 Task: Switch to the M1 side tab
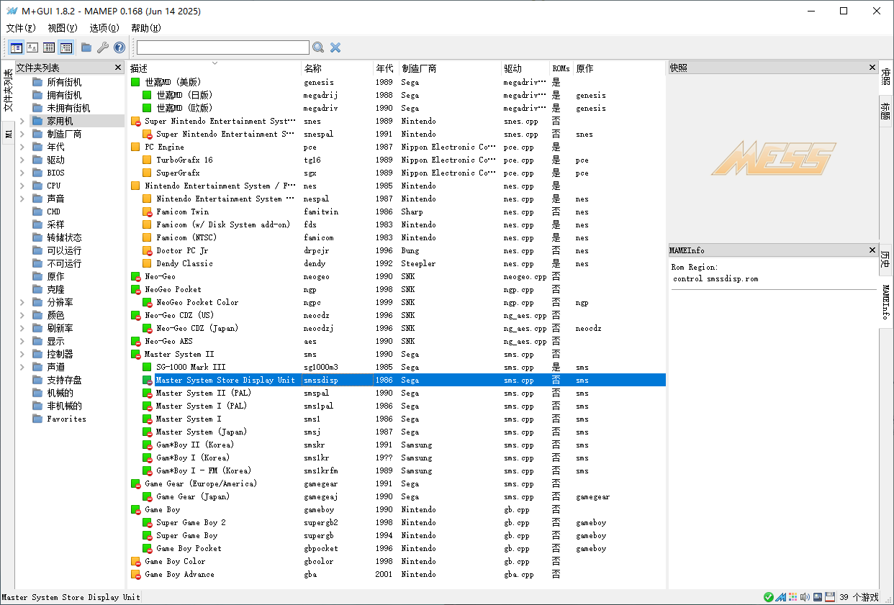click(x=8, y=133)
